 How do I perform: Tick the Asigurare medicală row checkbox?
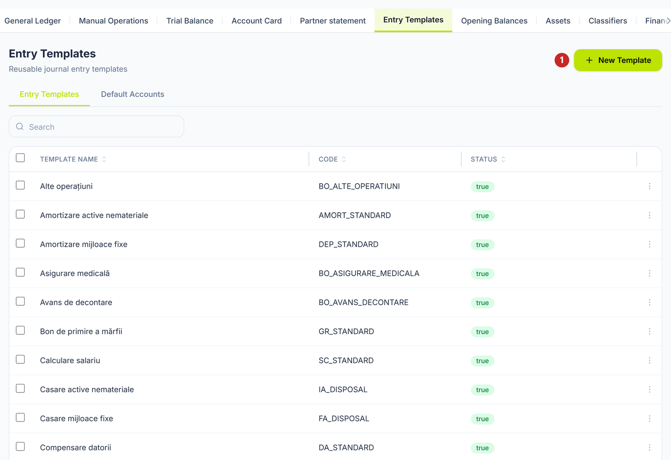[x=20, y=272]
